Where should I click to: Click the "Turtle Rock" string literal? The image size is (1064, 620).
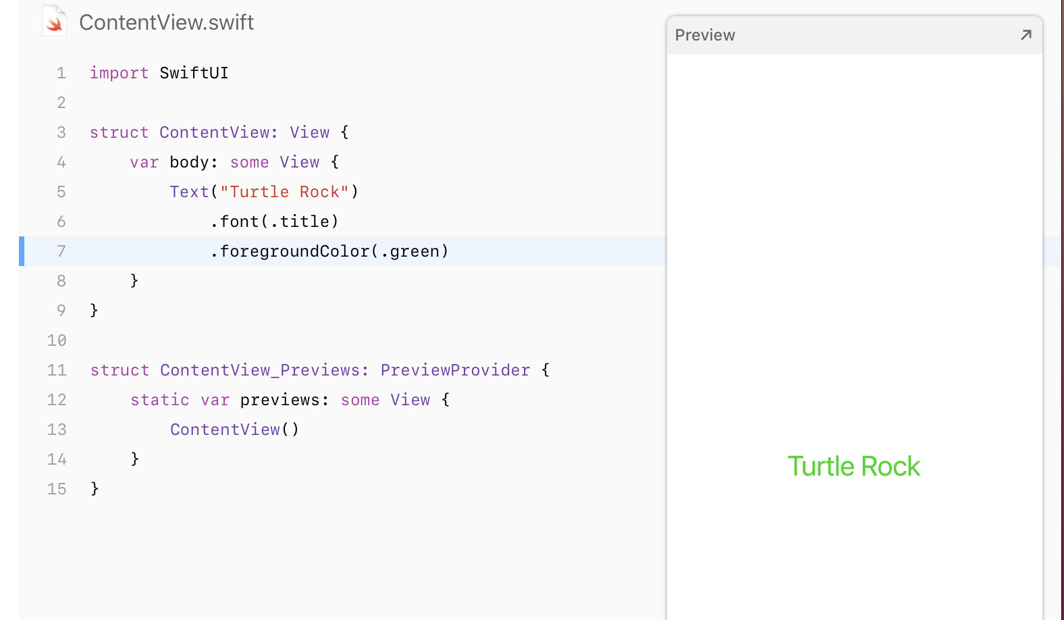284,192
